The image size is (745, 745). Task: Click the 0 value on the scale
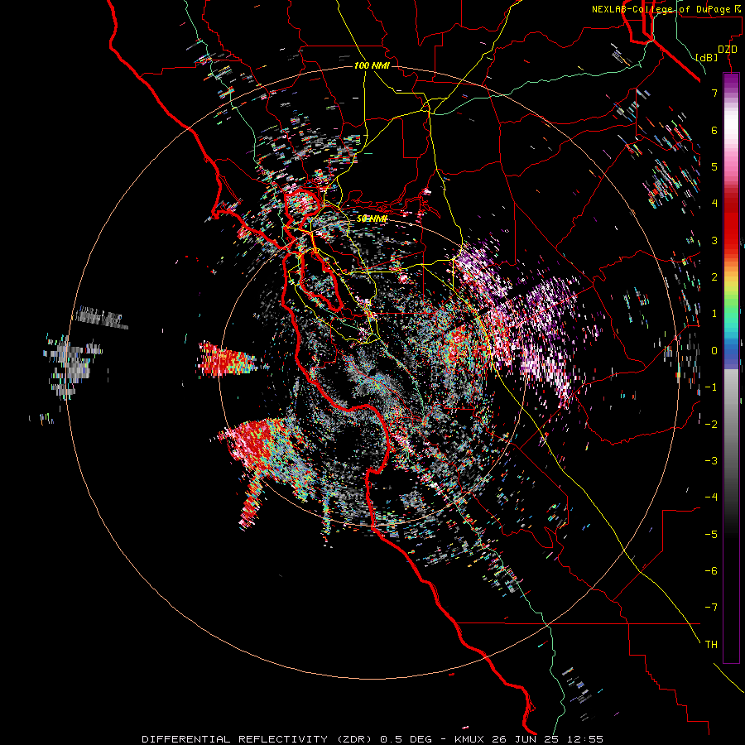click(714, 351)
